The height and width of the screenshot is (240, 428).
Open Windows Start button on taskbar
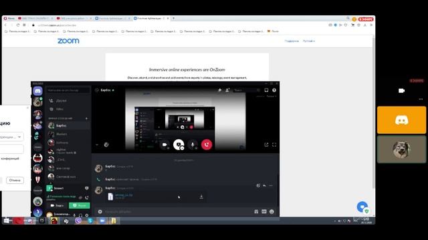(7, 221)
